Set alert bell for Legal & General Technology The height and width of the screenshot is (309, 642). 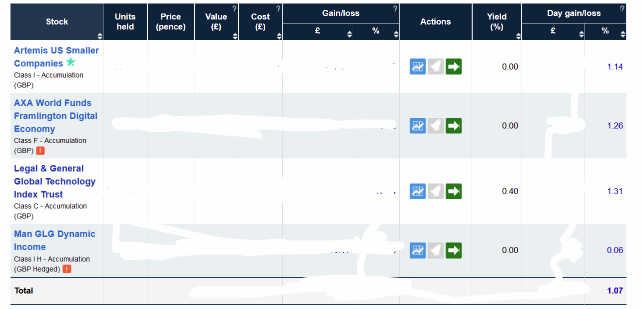pyautogui.click(x=436, y=191)
